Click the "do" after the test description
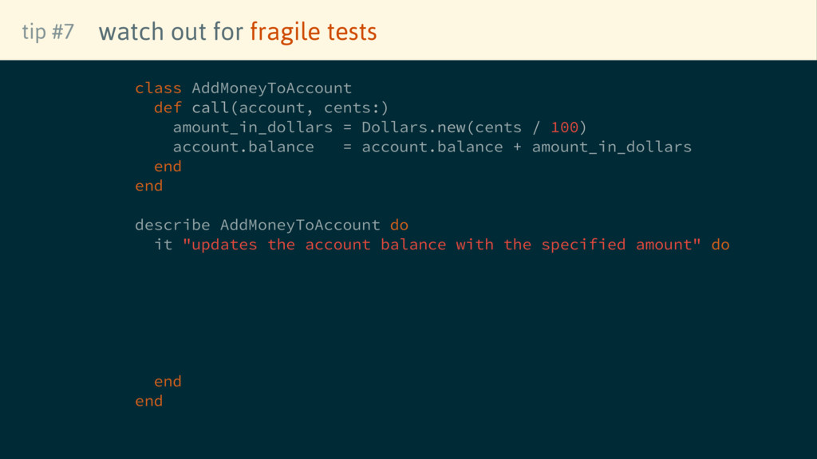Viewport: 817px width, 459px height. coord(720,245)
